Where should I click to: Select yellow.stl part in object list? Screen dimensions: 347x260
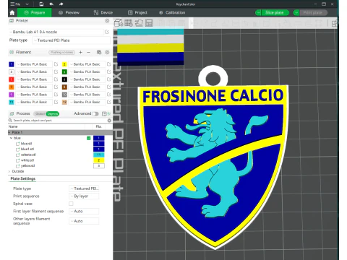coord(27,165)
